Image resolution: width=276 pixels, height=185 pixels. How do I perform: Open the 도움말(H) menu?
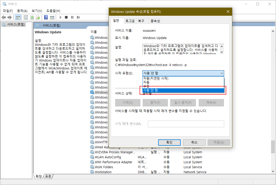53,11
